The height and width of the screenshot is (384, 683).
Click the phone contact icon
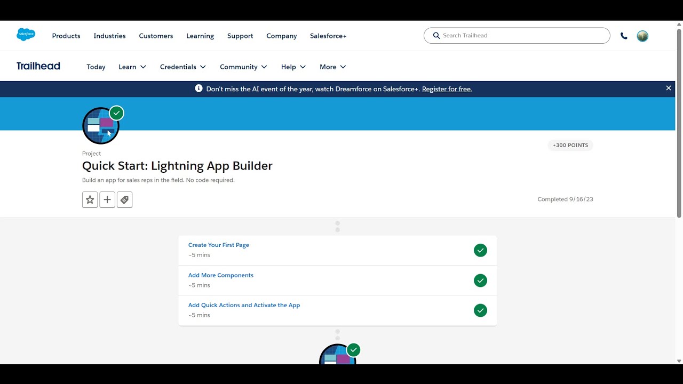[x=624, y=36]
